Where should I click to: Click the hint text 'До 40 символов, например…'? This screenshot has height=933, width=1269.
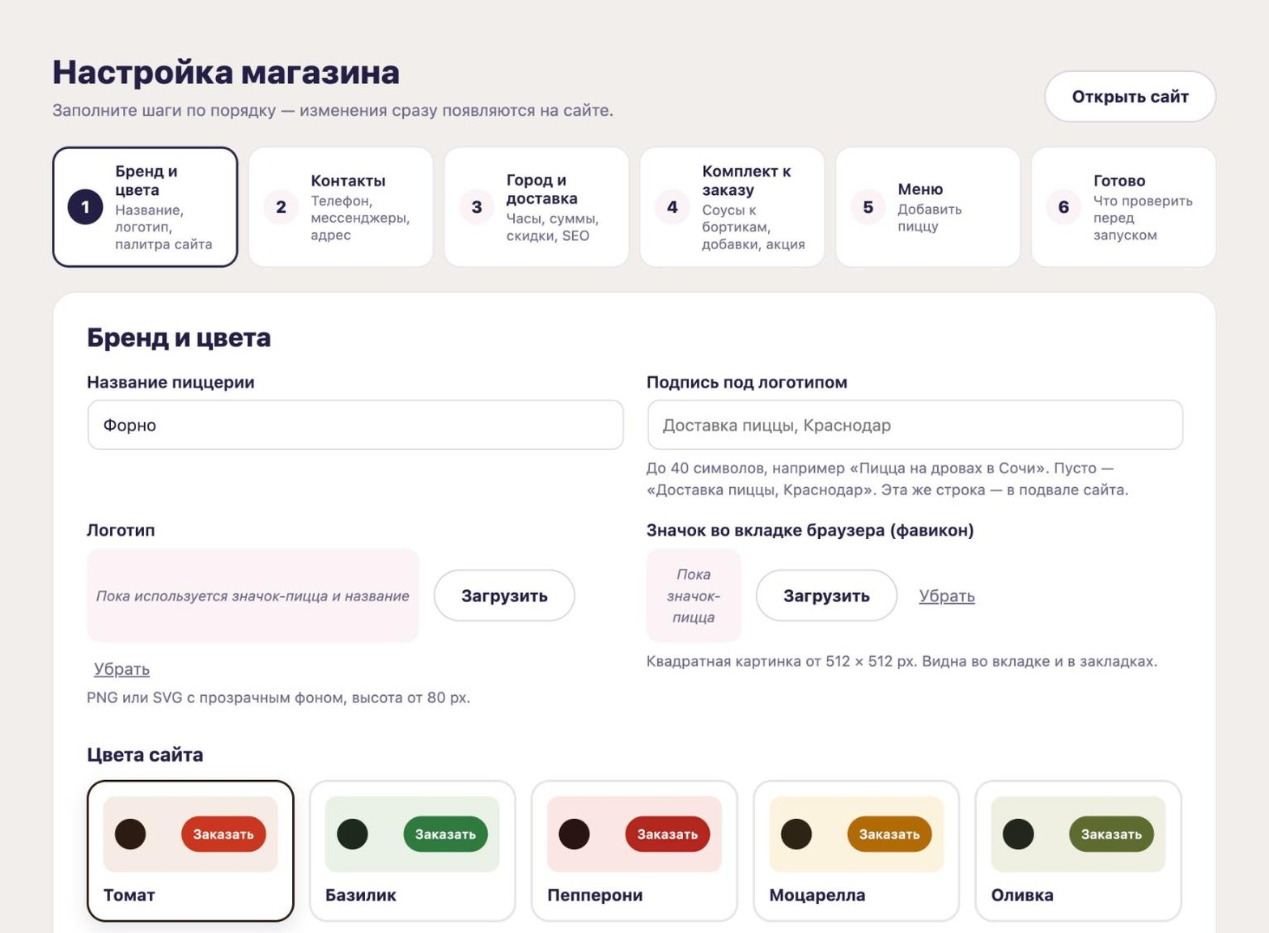[x=887, y=479]
